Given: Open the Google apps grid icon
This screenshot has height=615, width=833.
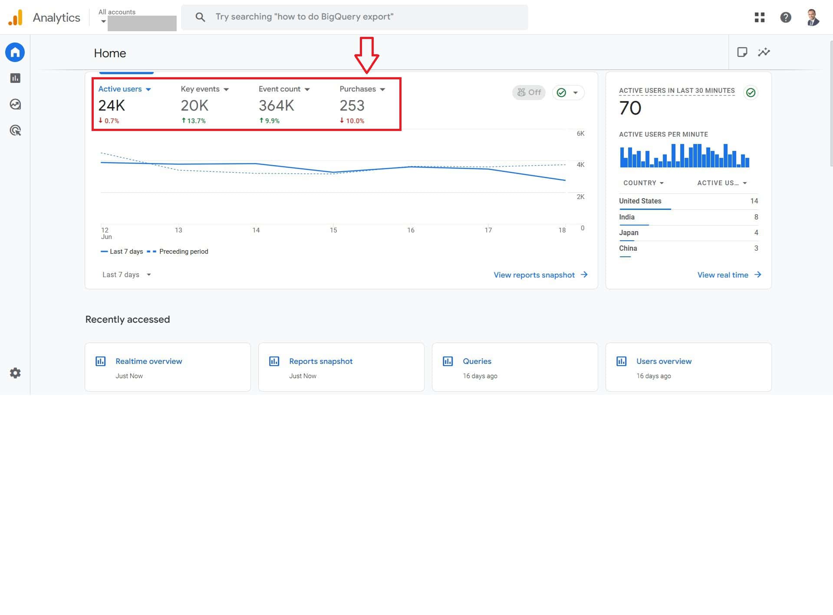Looking at the screenshot, I should [x=759, y=17].
